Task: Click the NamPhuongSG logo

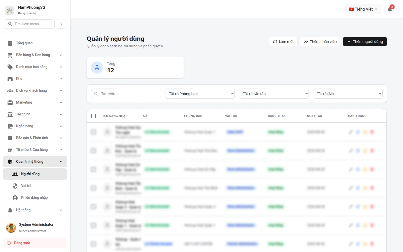Action: pyautogui.click(x=10, y=10)
